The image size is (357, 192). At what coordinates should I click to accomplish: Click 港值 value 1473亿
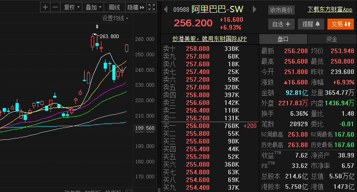[344, 187]
